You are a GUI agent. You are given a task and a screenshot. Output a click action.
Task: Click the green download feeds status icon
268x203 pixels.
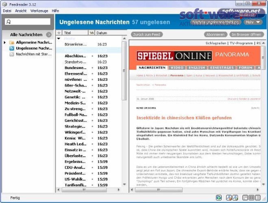click(219, 198)
